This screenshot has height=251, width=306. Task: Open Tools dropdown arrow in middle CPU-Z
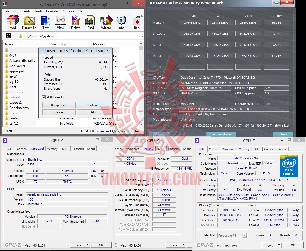pyautogui.click(x=183, y=245)
